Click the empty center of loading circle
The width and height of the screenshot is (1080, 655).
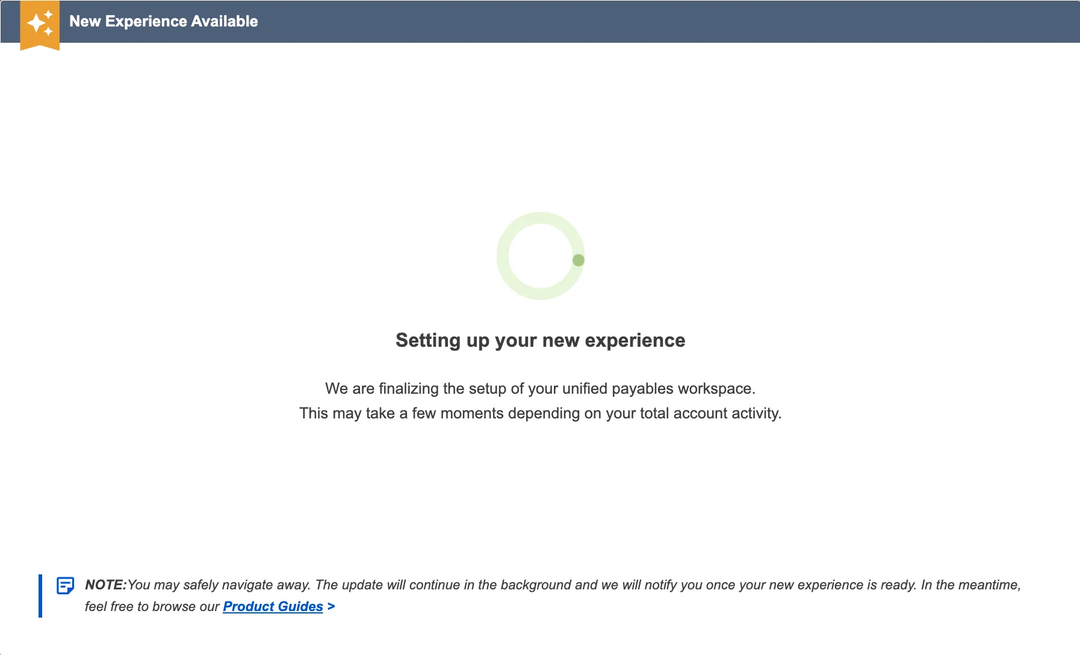541,256
